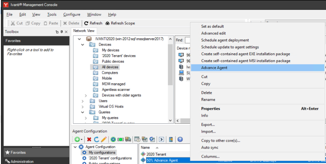Viewport: 326px width, 164px height.
Task: Choose Copy to other core(s)...
Action: point(258,140)
